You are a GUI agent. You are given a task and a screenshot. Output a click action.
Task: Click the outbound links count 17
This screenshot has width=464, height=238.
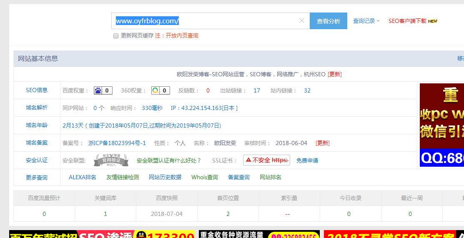[257, 90]
